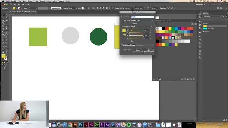Click the Opacity label in control bar

[66, 8]
